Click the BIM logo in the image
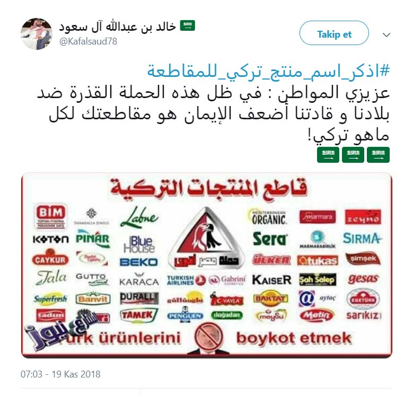Viewport: 413px width, 395px height. [50, 216]
